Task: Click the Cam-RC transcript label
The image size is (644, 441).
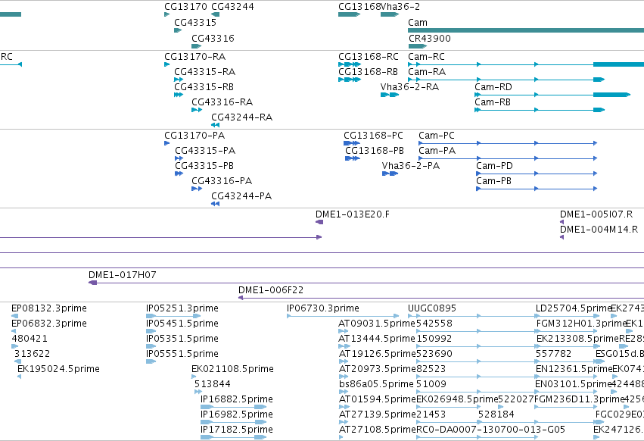Action: 426,57
